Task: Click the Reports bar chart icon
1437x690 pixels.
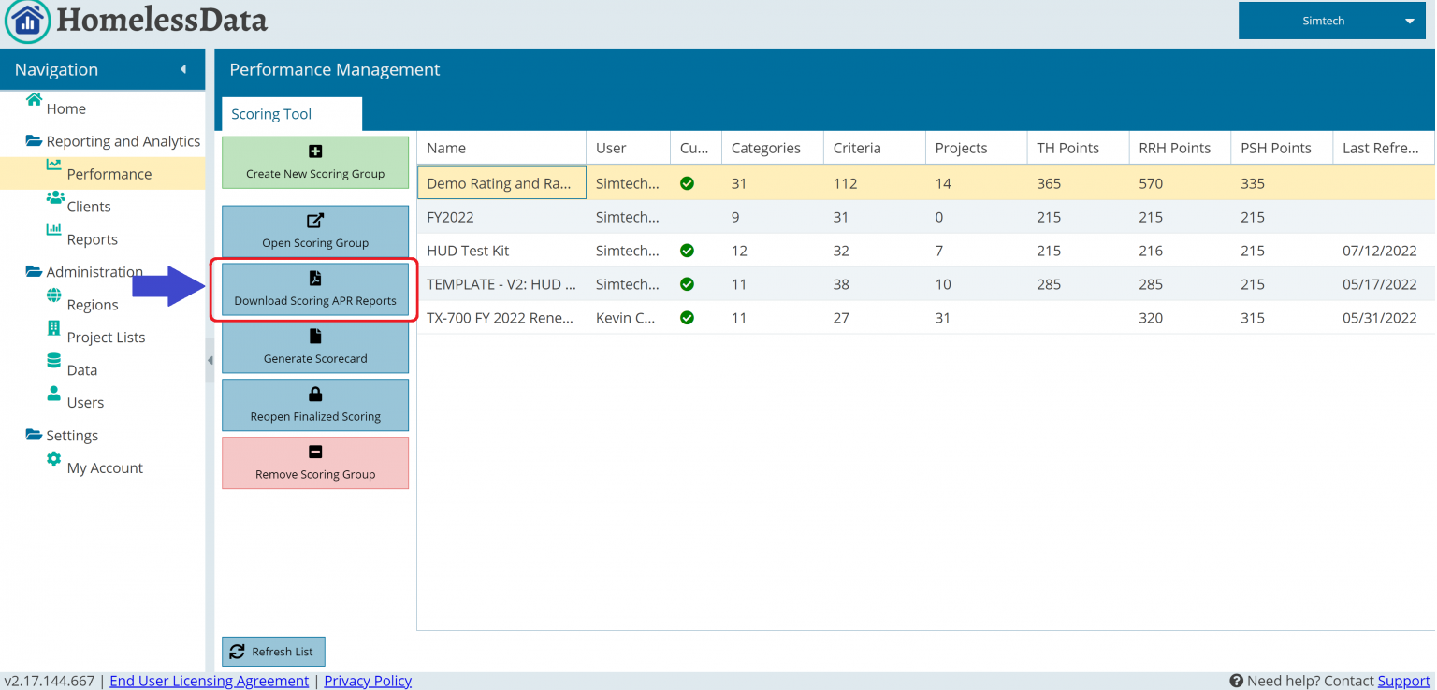Action: (54, 230)
